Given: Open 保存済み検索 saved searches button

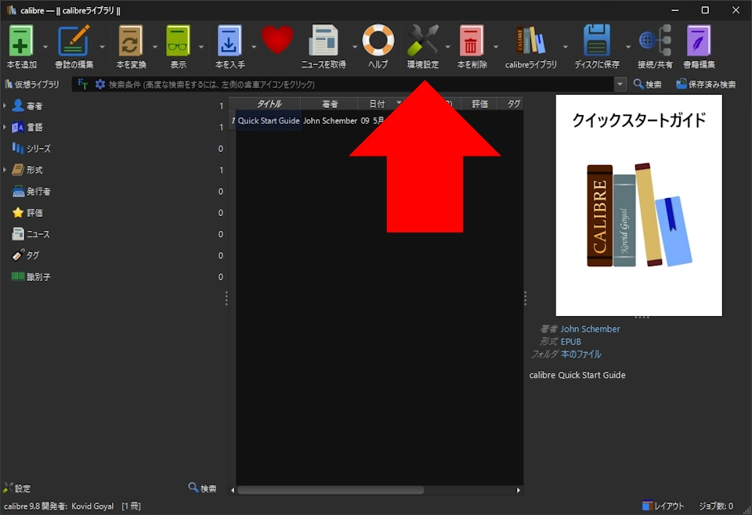Looking at the screenshot, I should (x=706, y=85).
